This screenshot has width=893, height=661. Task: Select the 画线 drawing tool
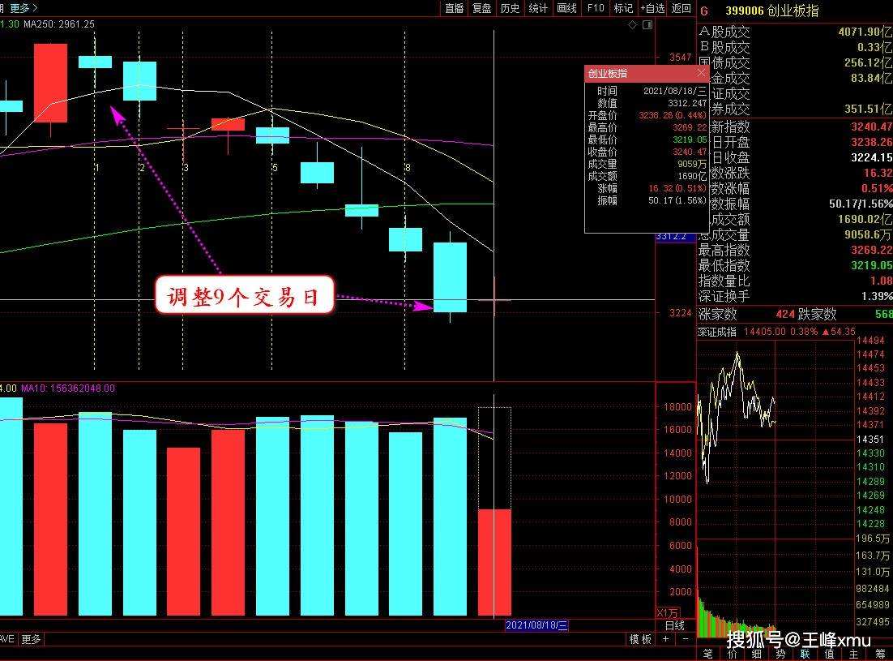point(566,8)
